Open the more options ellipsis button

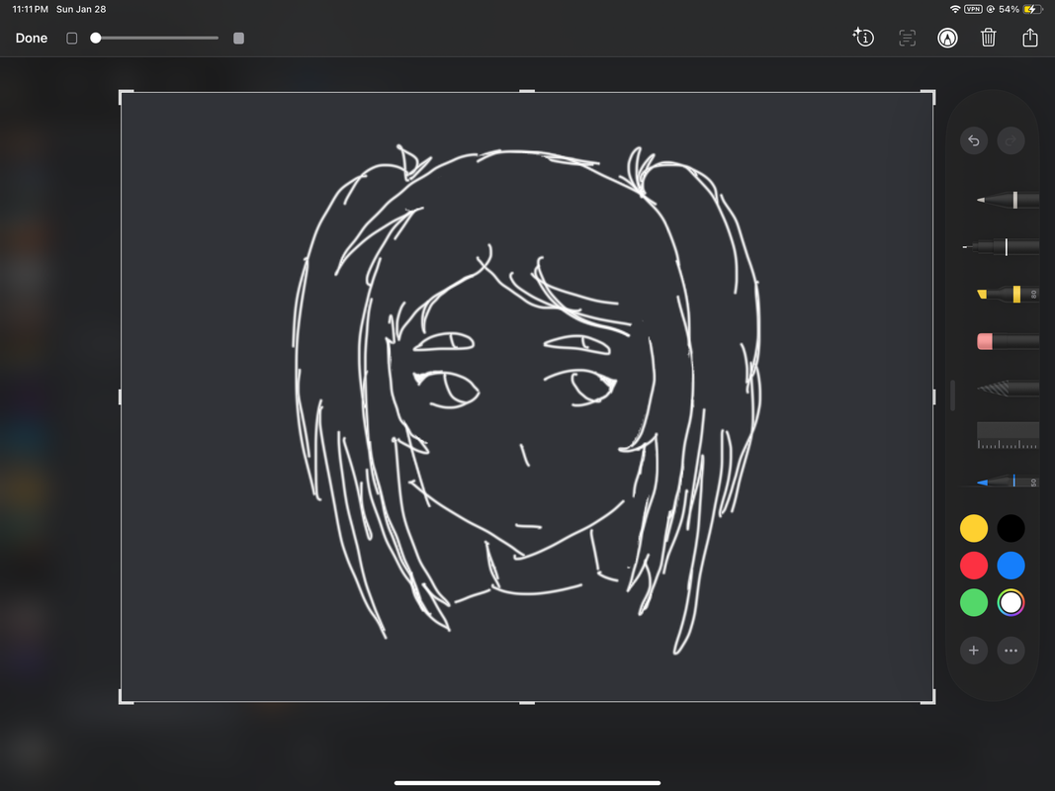tap(1011, 651)
